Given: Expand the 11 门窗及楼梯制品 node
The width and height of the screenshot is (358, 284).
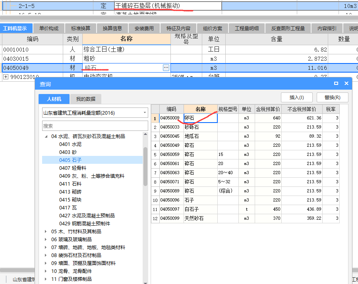Looking at the screenshot, I should point(46,279).
